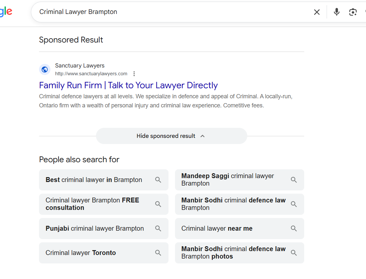This screenshot has width=366, height=279.
Task: Search Criminal lawyer near me
Action: pos(239,228)
